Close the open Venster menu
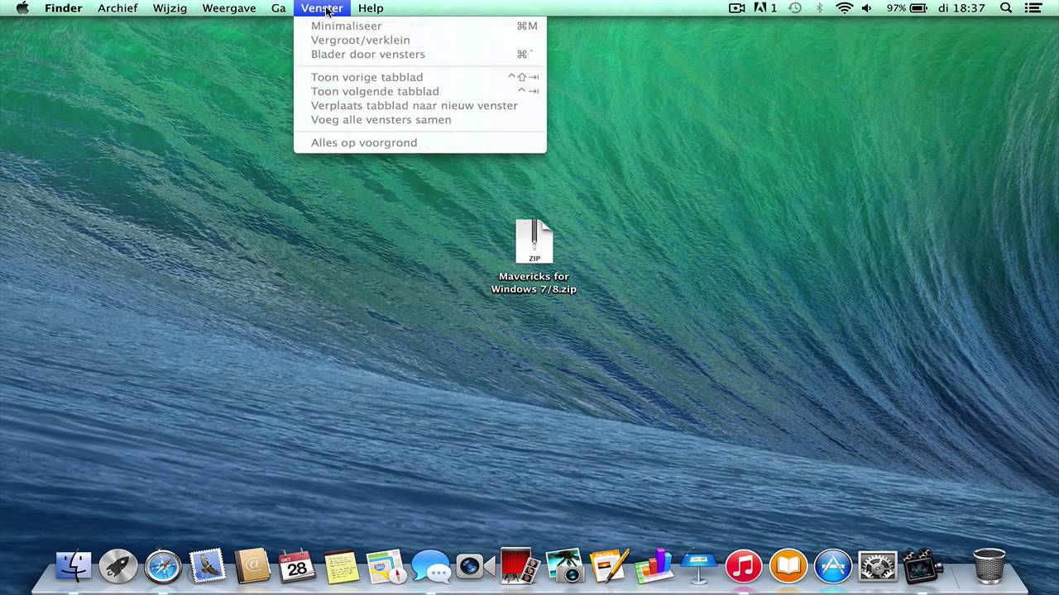Screen dimensions: 1059x595 322,8
